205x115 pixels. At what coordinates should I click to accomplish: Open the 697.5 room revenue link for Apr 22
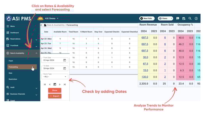(x=145, y=38)
